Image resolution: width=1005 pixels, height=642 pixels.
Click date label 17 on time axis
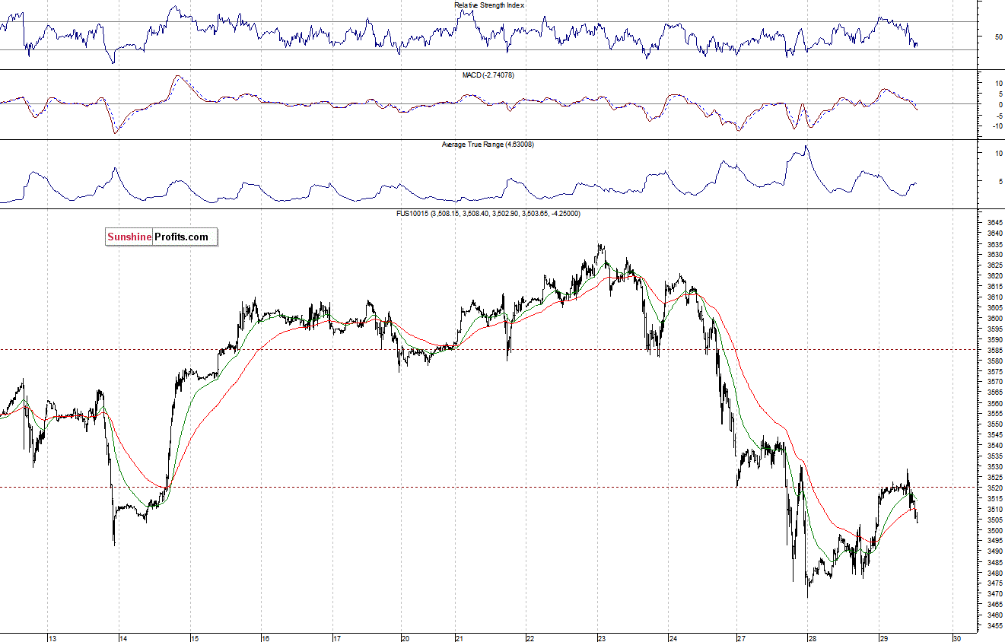[338, 637]
